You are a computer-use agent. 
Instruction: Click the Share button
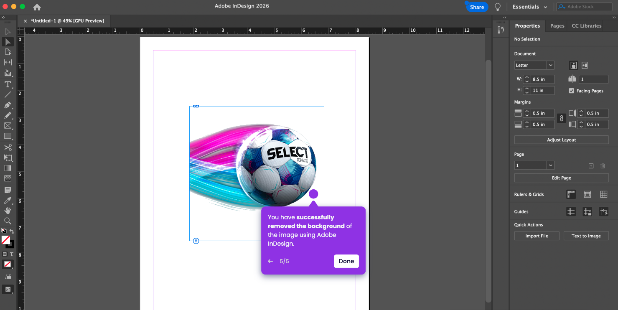tap(477, 7)
